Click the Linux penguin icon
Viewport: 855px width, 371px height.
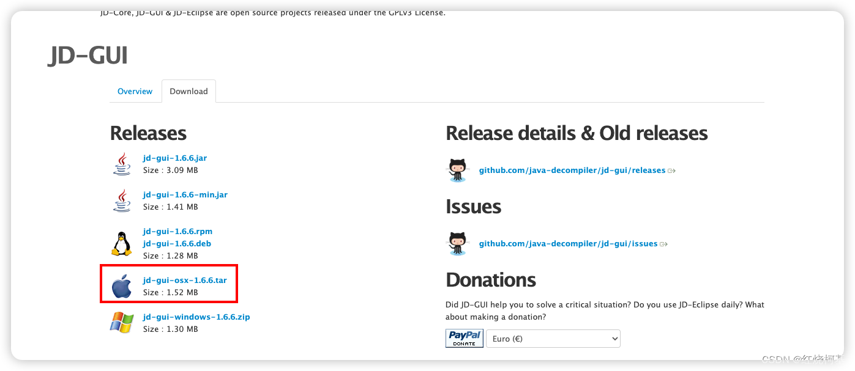click(x=122, y=243)
